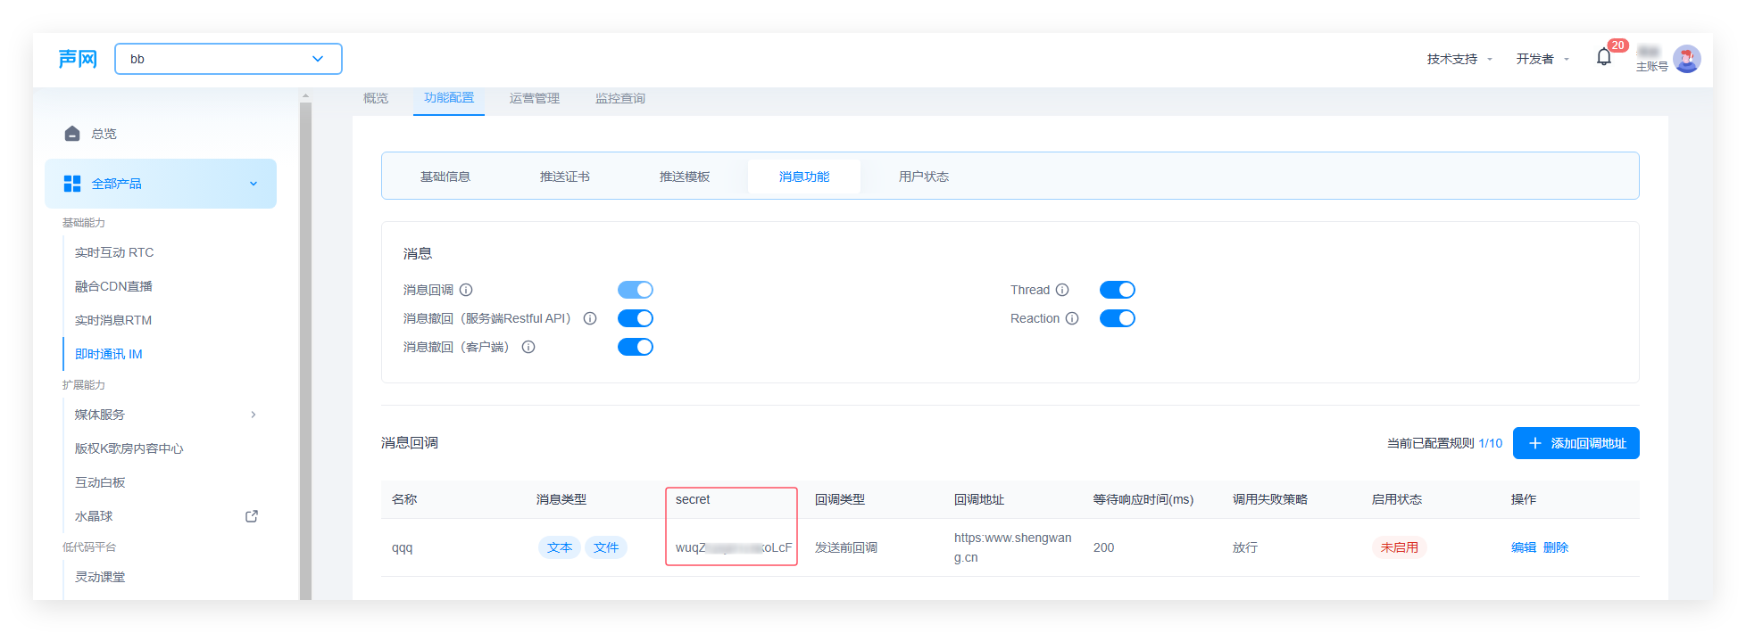Toggle the Thread switch
1746x633 pixels.
tap(1118, 290)
